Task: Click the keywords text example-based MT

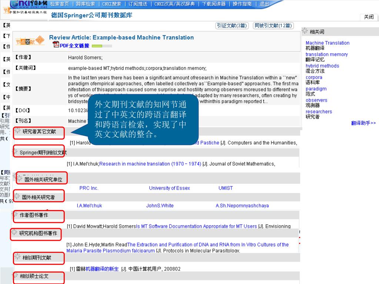Action: coord(89,68)
